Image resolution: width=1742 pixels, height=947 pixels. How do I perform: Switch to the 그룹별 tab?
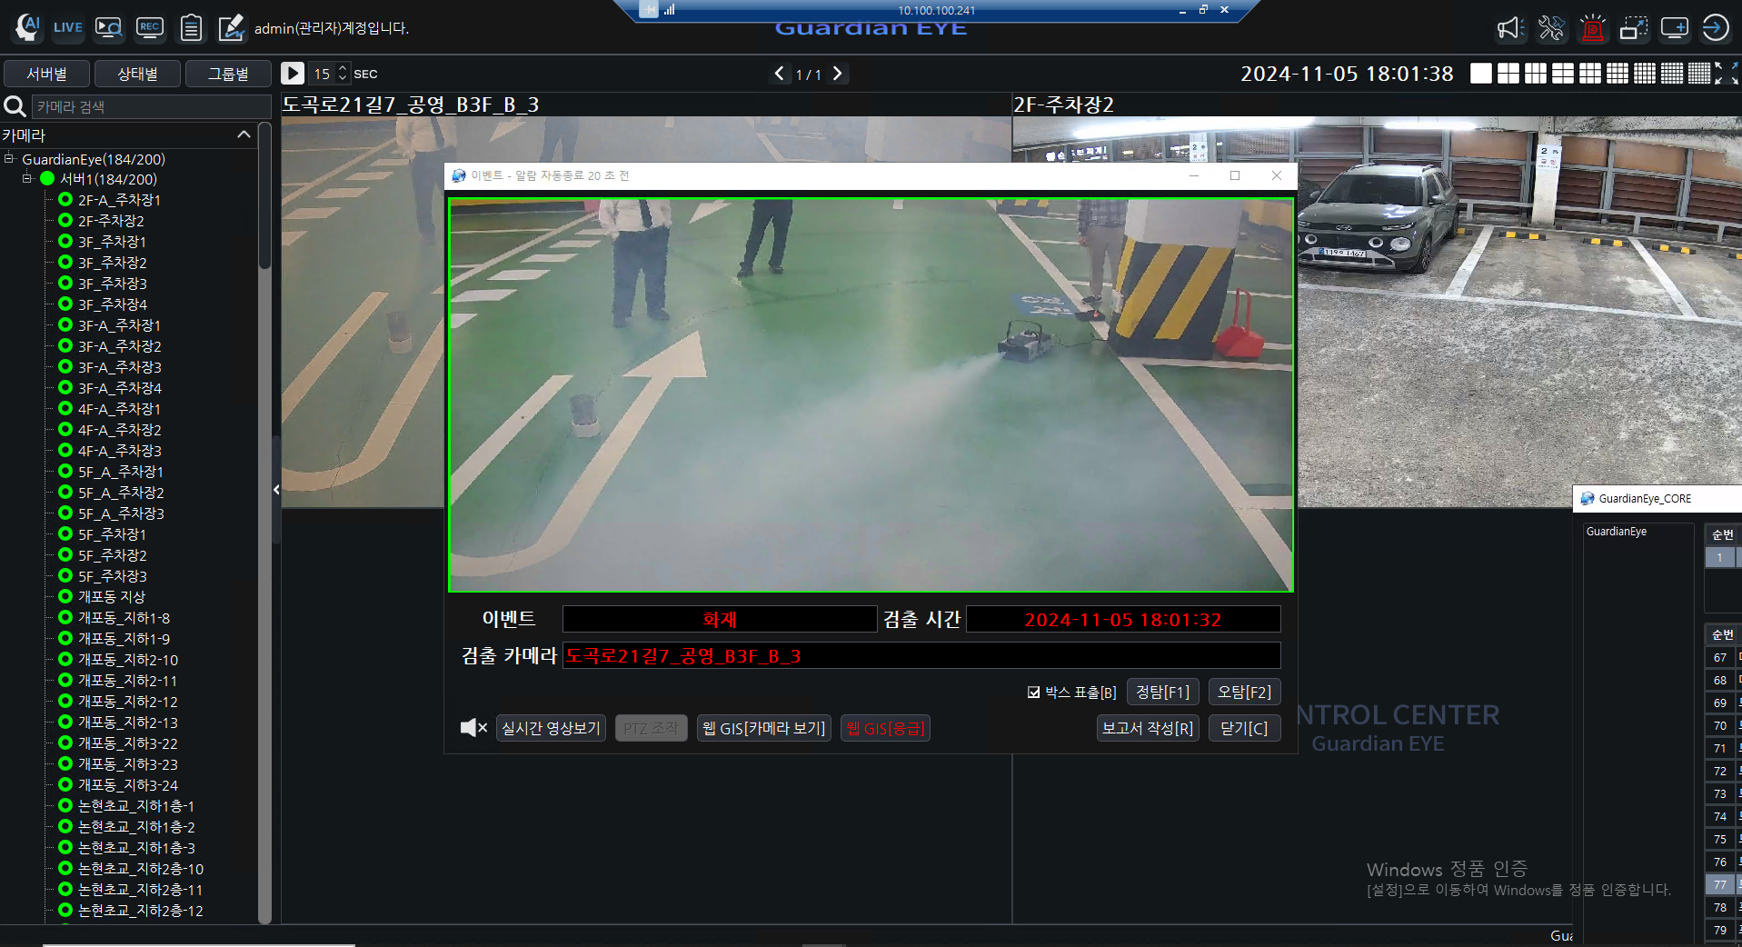[229, 74]
